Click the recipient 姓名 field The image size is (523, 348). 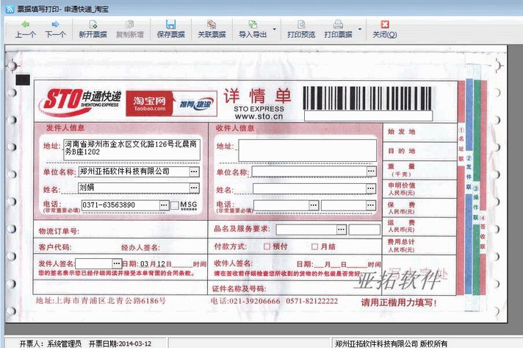coord(309,189)
